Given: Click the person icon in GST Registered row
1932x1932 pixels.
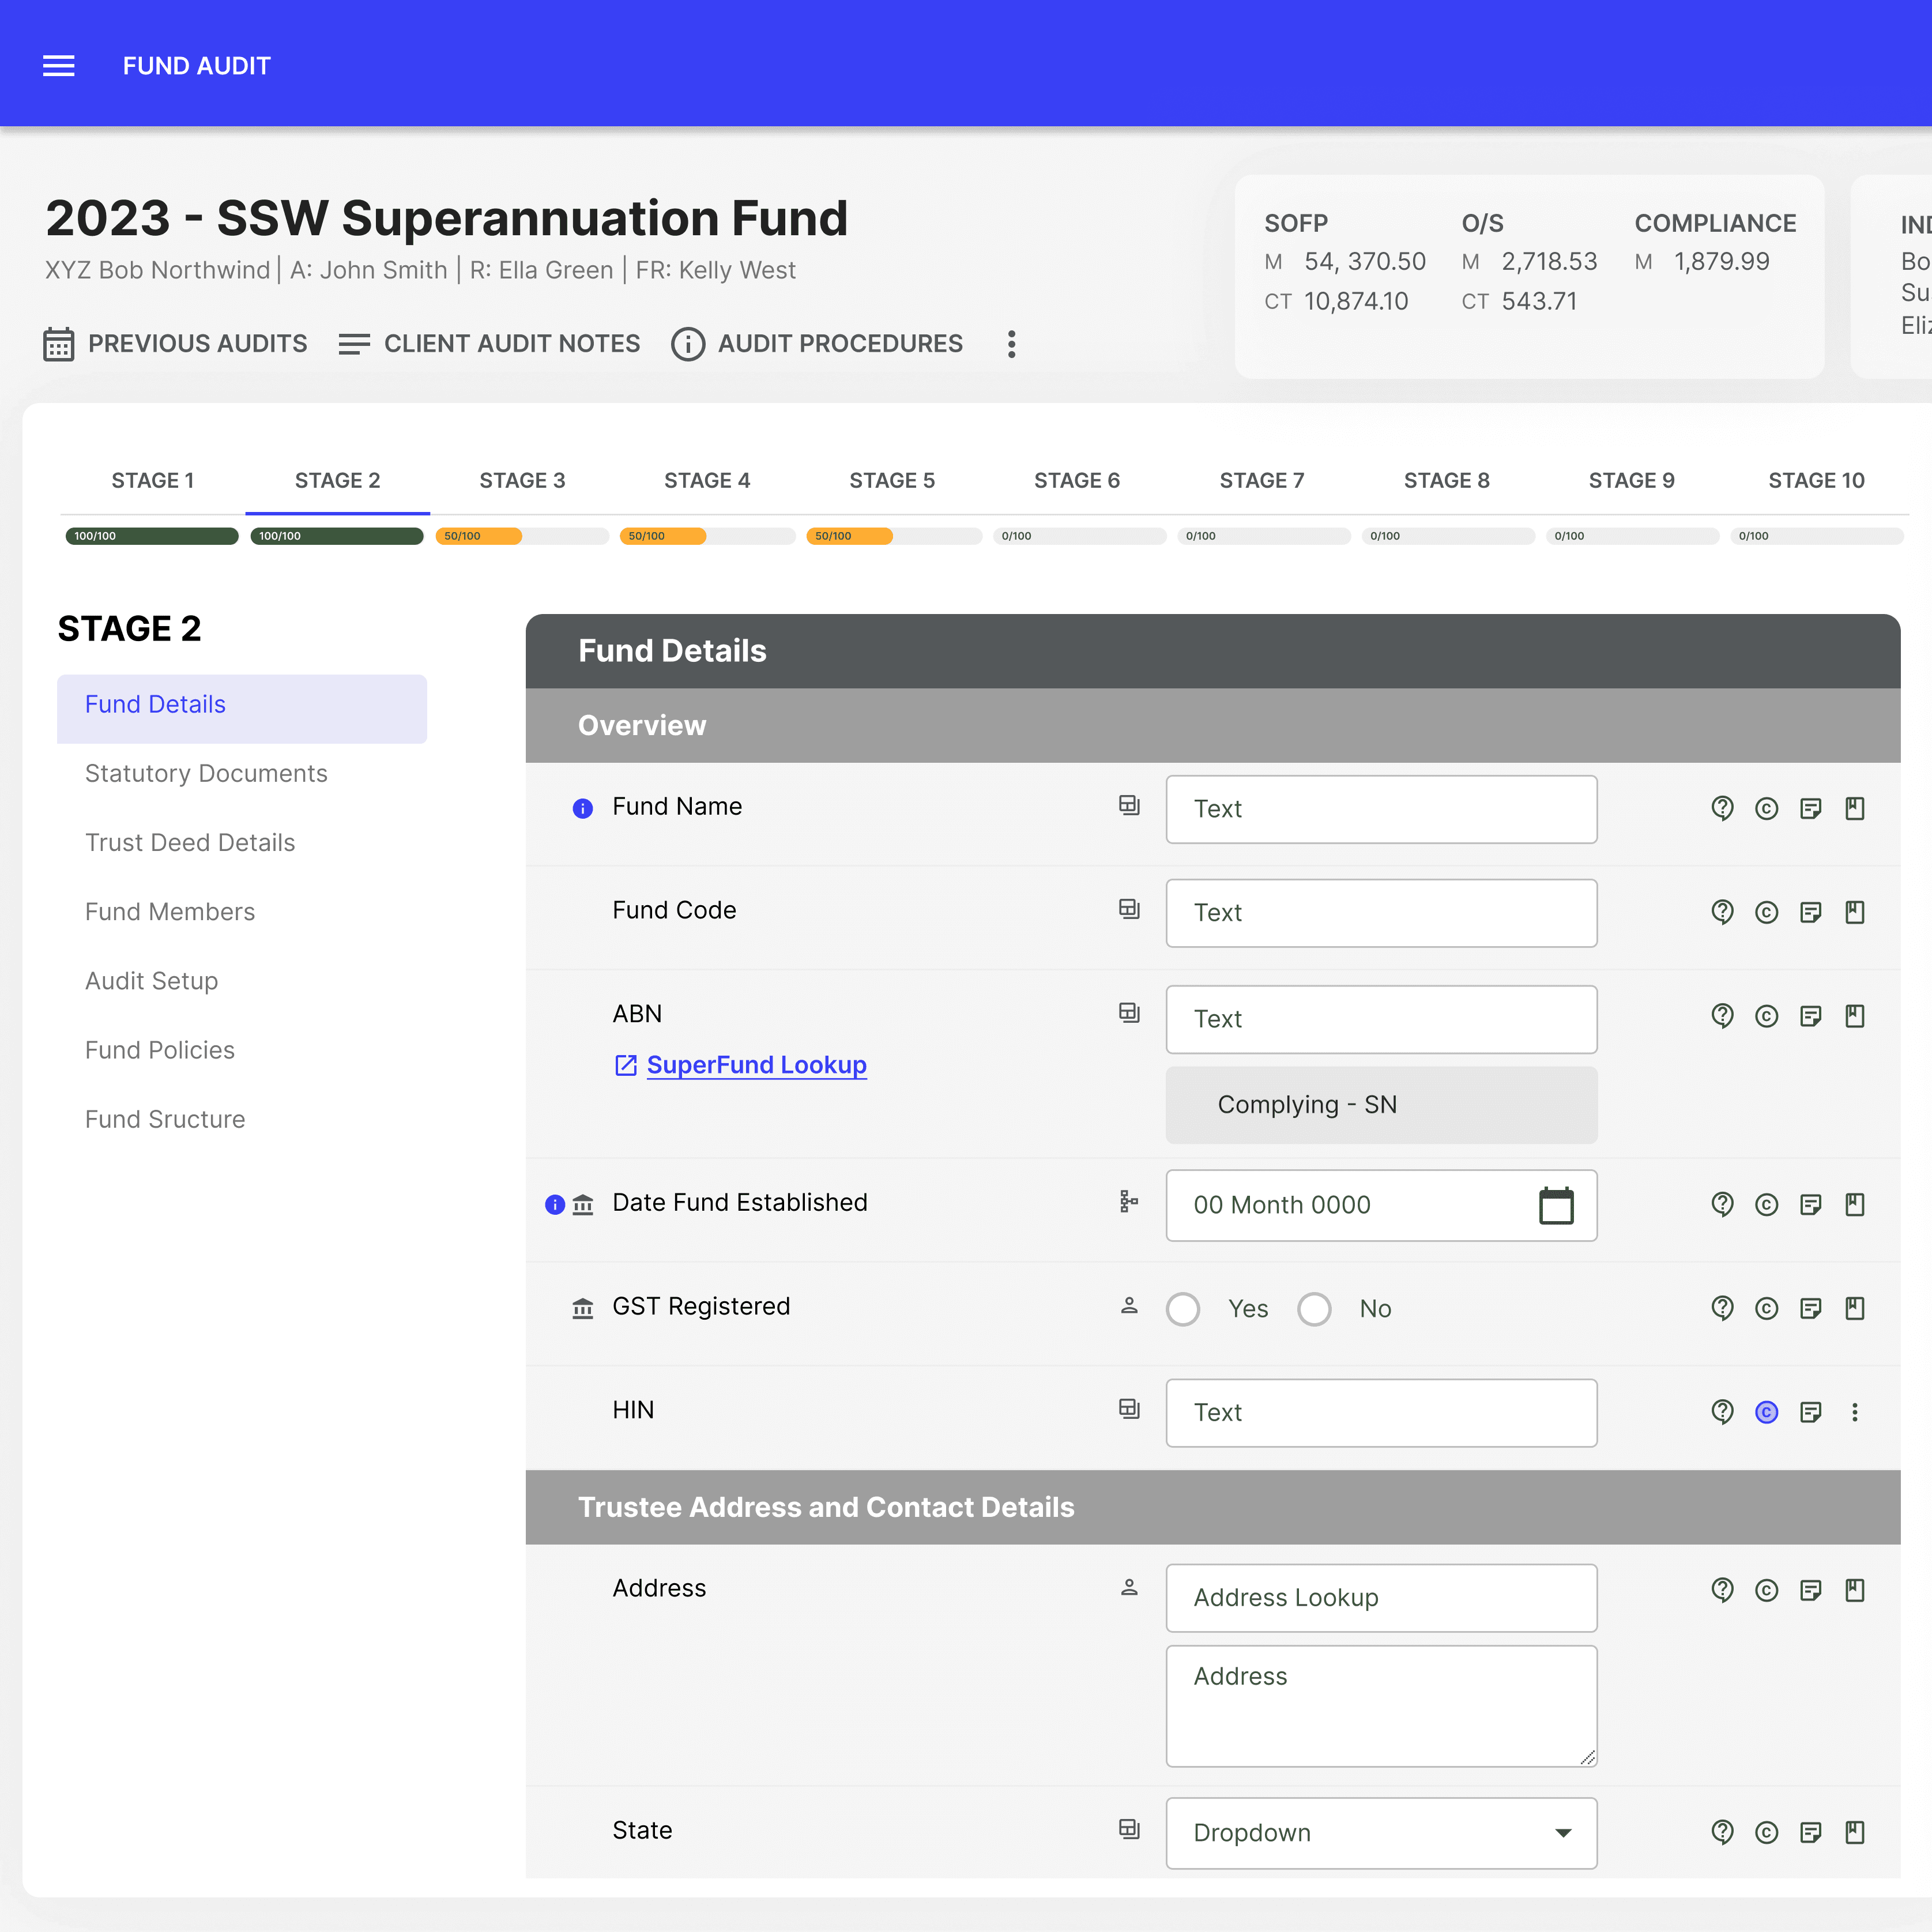Looking at the screenshot, I should 1129,1305.
